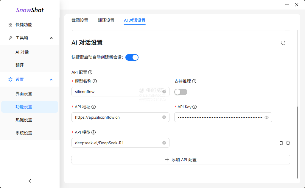
Task: Click the siliconflow model name field
Action: [x=120, y=92]
